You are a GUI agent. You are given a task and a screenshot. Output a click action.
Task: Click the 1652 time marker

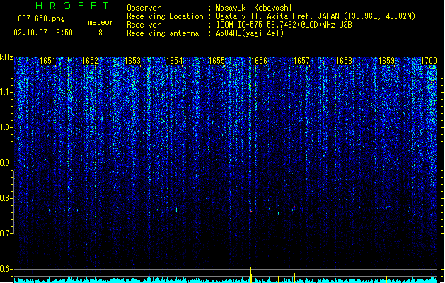coord(90,61)
